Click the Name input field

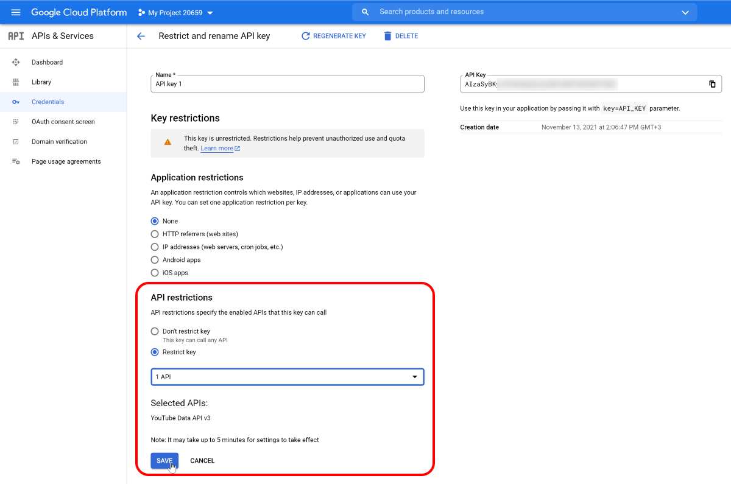click(288, 84)
